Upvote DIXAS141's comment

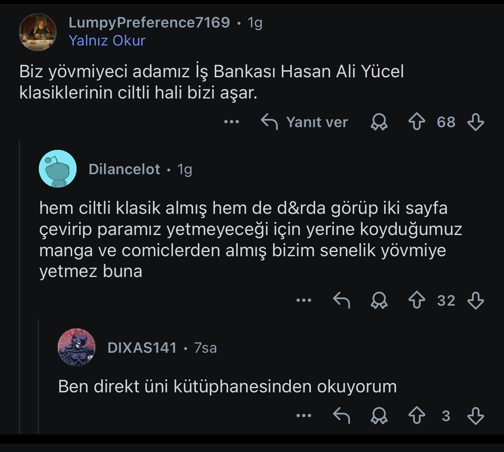tap(416, 416)
